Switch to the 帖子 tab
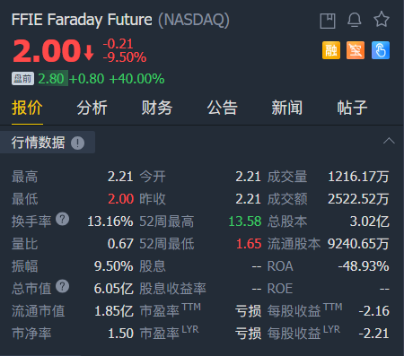This screenshot has width=404, height=356. point(352,108)
